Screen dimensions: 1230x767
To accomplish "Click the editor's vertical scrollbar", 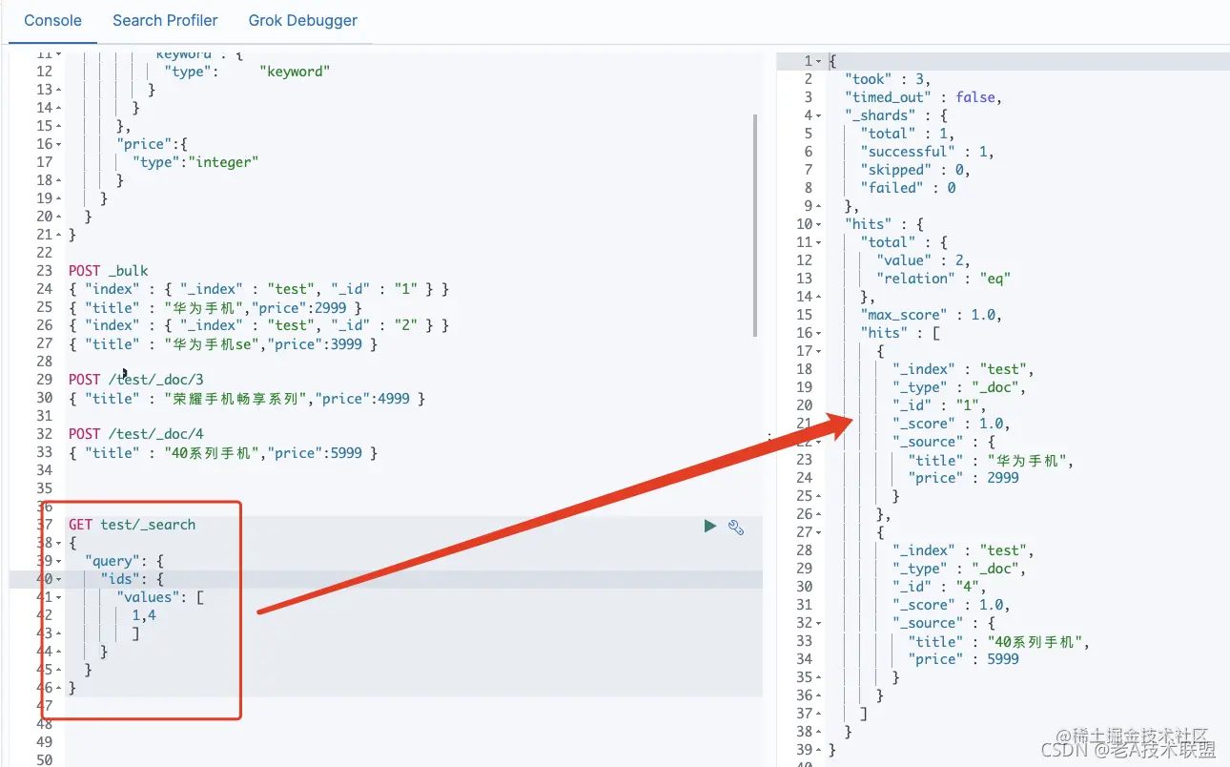I will (x=756, y=225).
